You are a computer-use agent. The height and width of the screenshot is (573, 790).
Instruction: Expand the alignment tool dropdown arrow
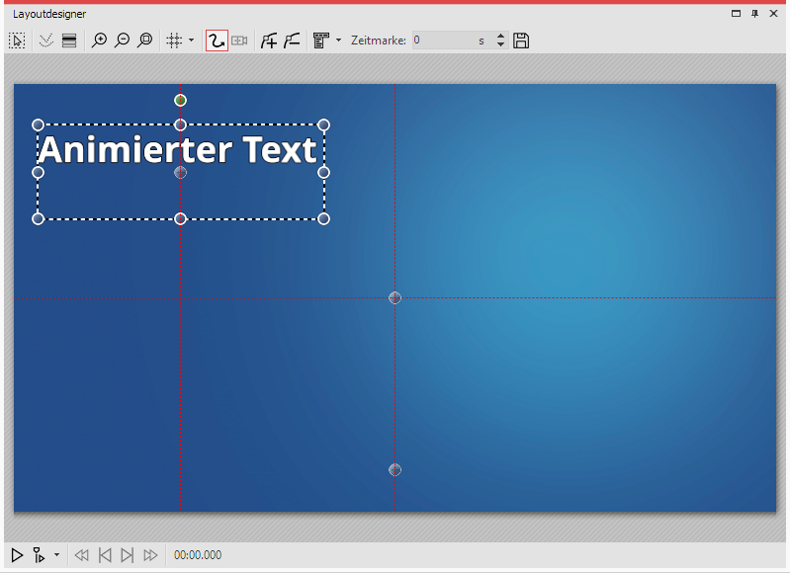(339, 41)
